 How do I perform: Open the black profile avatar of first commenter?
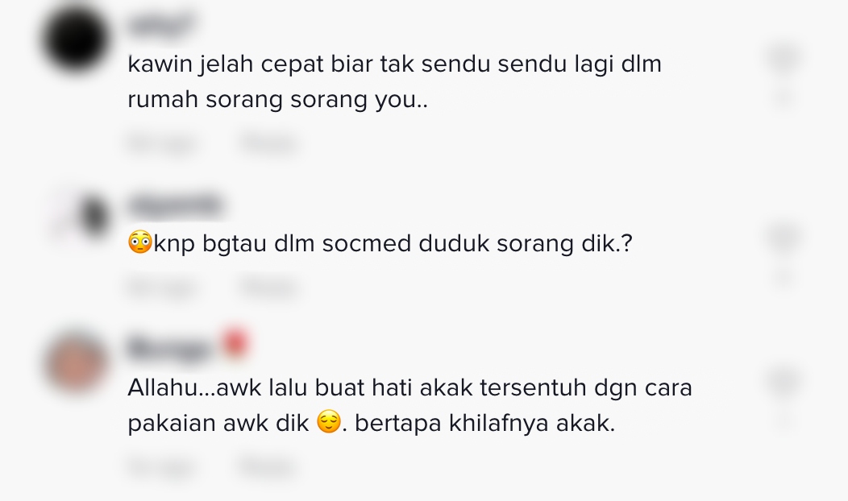75,39
